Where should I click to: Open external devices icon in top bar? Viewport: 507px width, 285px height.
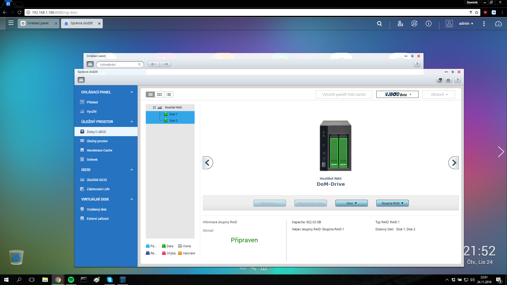tap(414, 23)
